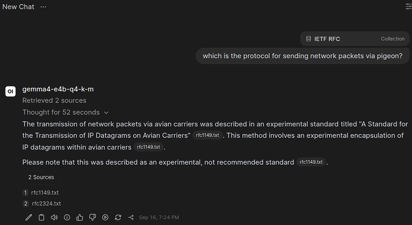Open source 2 rfc2324.txt in the list
Viewport: 412px width, 225px height.
tap(42, 203)
